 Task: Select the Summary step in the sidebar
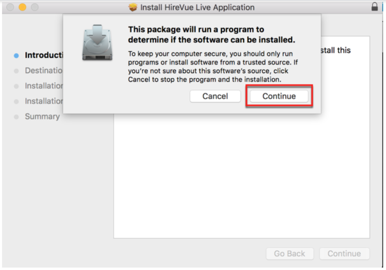pyautogui.click(x=42, y=117)
